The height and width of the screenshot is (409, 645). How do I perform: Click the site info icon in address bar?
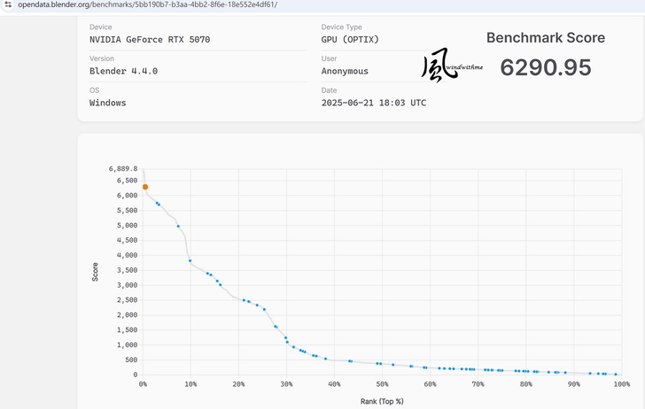[x=7, y=4]
